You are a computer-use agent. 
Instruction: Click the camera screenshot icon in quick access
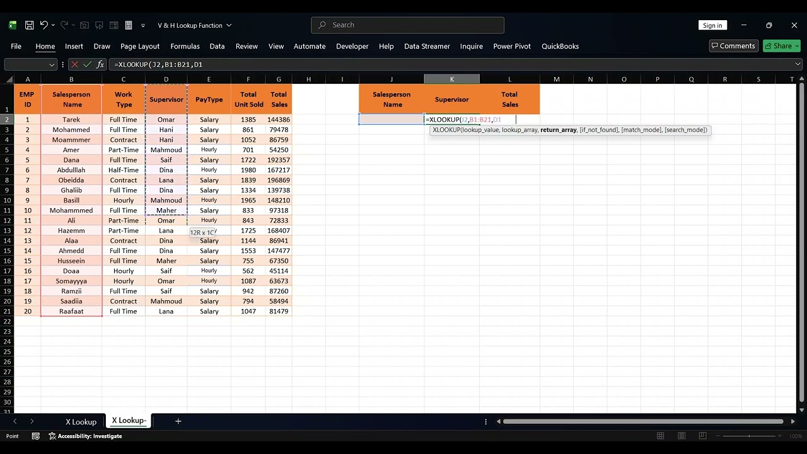[84, 25]
